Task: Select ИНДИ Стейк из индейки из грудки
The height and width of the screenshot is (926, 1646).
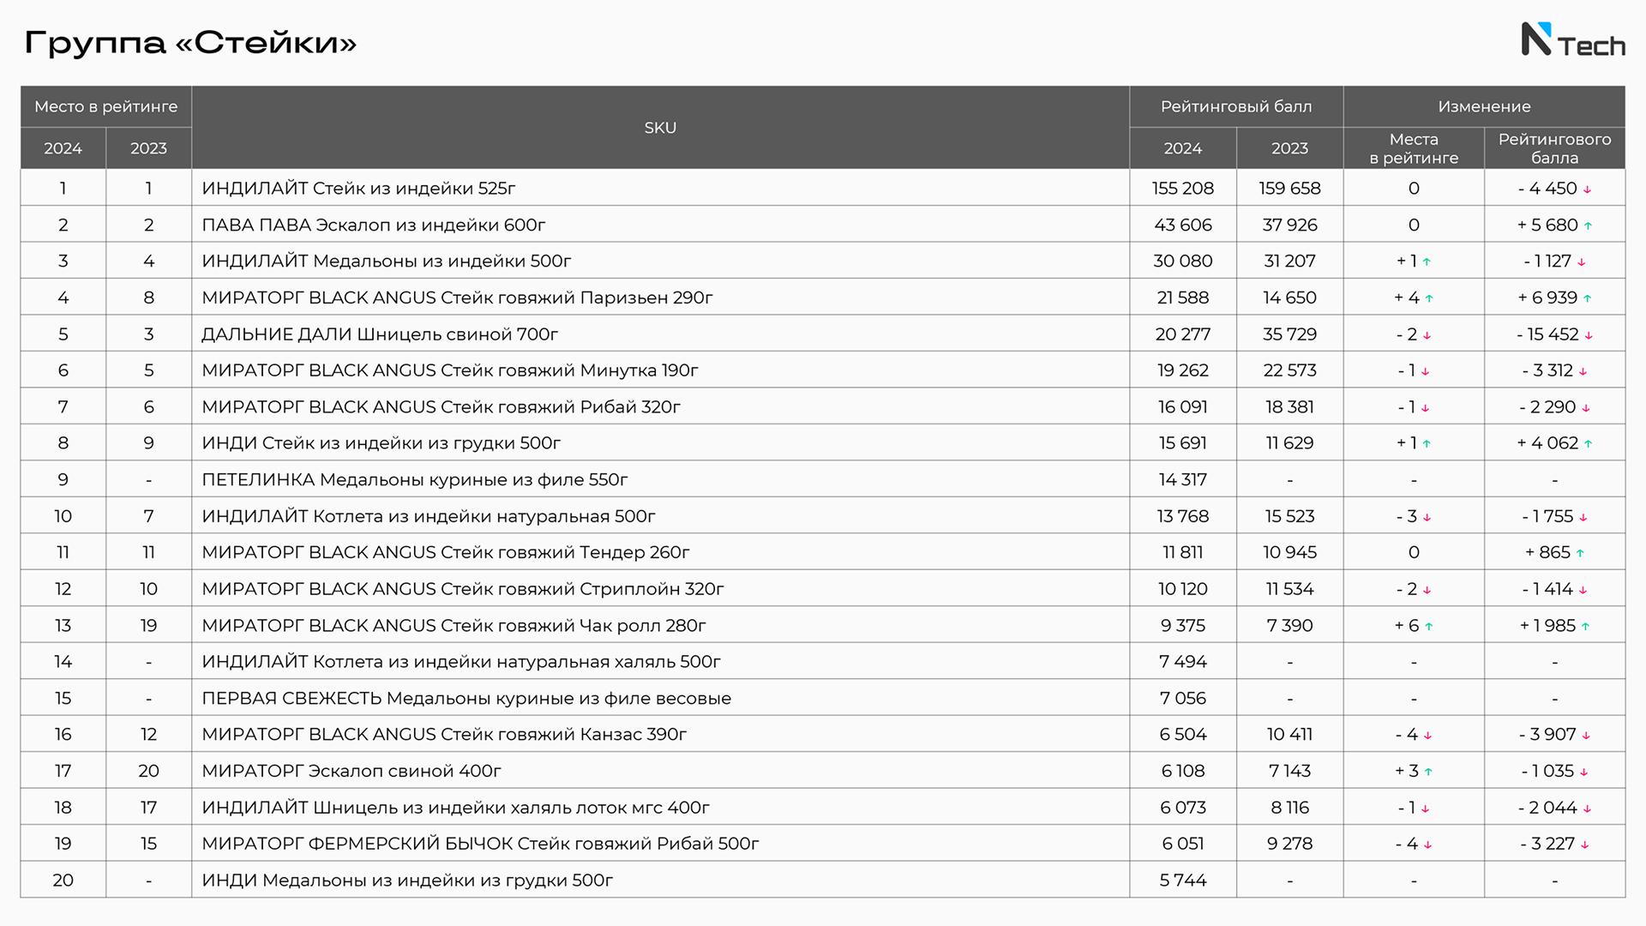Action: (x=381, y=443)
